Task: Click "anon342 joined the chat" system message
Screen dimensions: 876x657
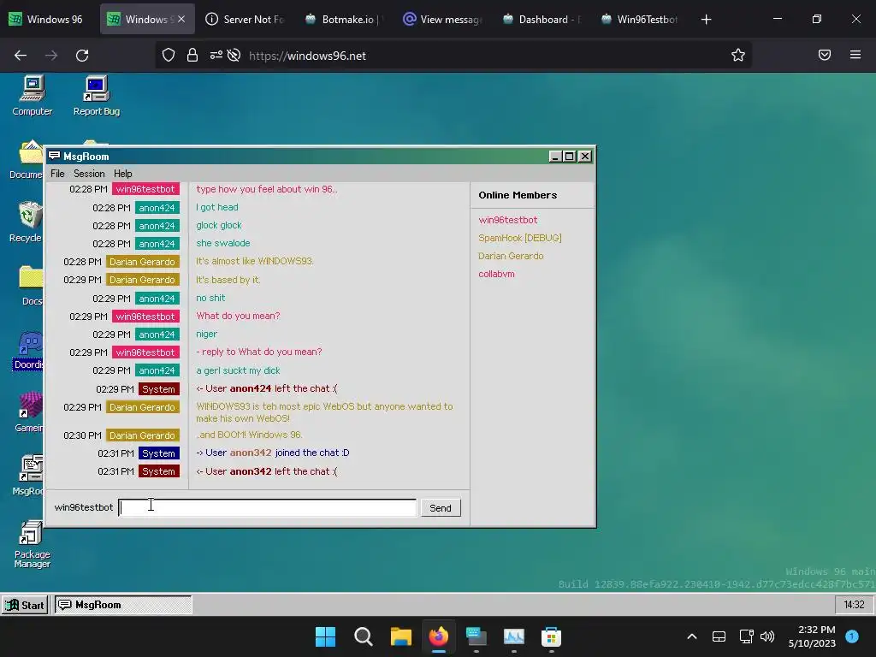Action: tap(273, 453)
